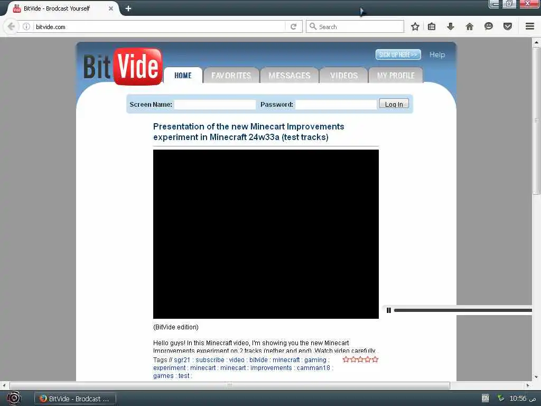Open the MESSAGES tab
The image size is (541, 406).
pyautogui.click(x=289, y=75)
